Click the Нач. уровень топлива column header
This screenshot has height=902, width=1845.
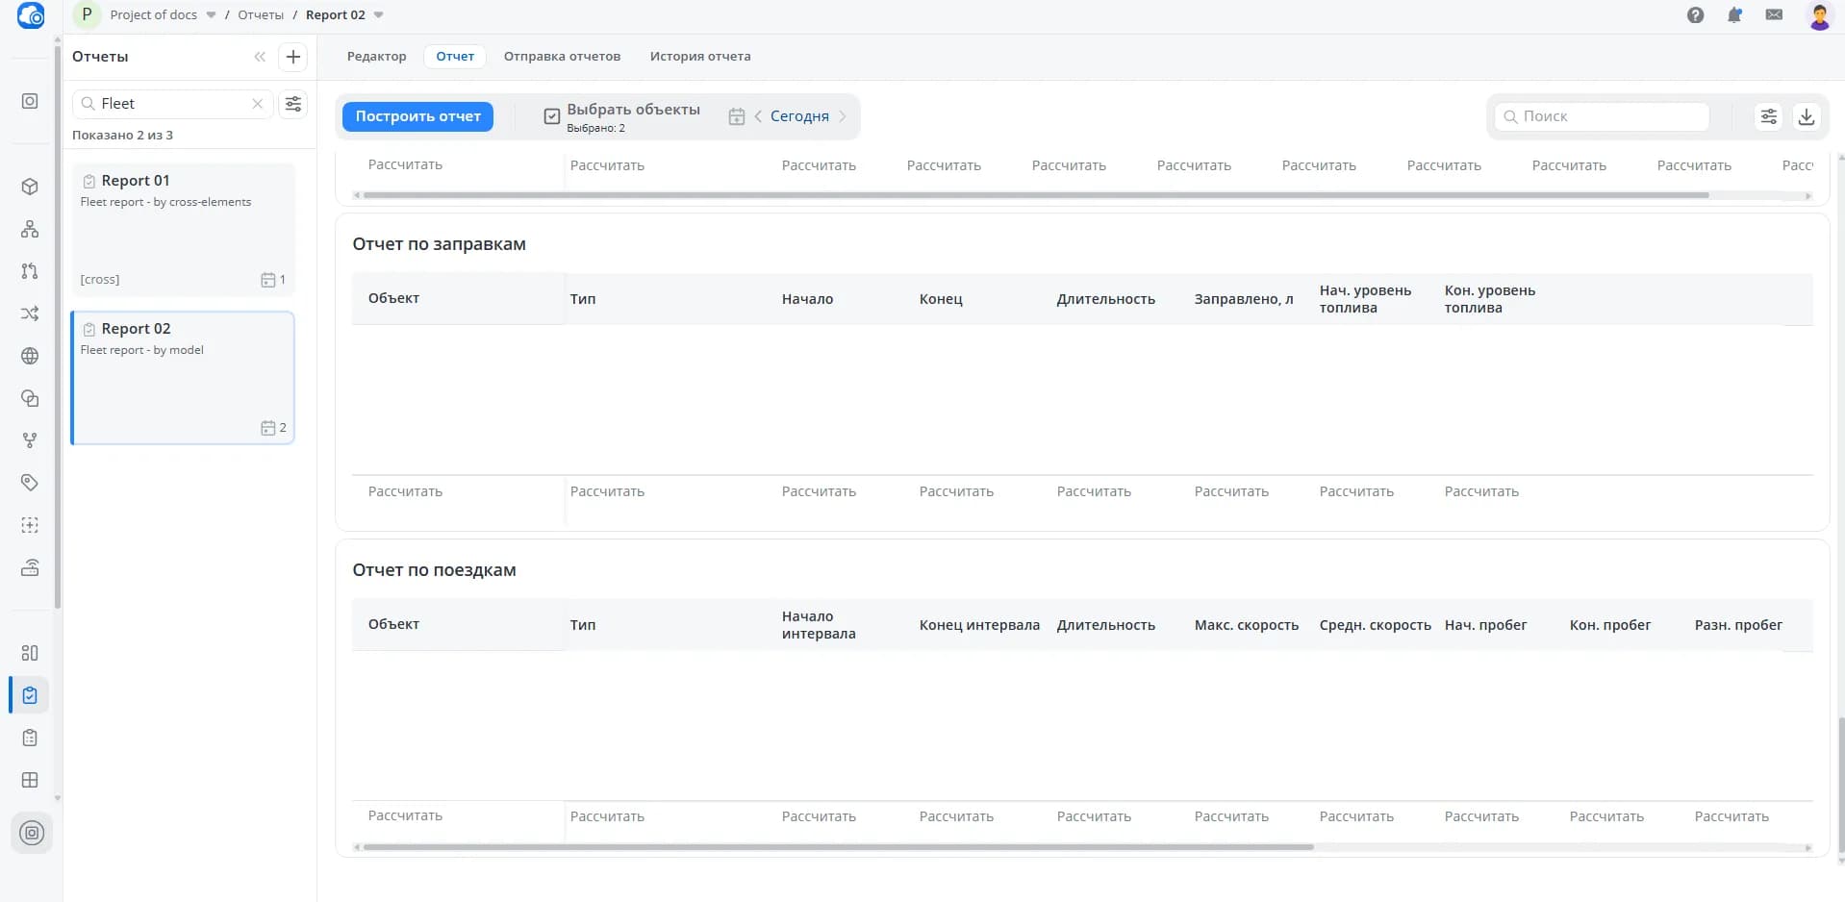1365,299
